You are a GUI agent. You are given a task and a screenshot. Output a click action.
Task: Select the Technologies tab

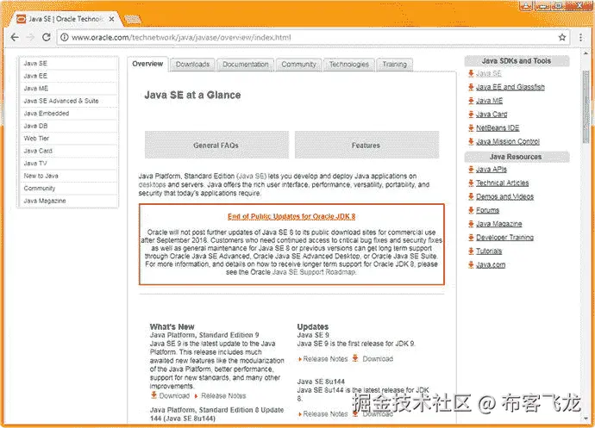[x=348, y=65]
